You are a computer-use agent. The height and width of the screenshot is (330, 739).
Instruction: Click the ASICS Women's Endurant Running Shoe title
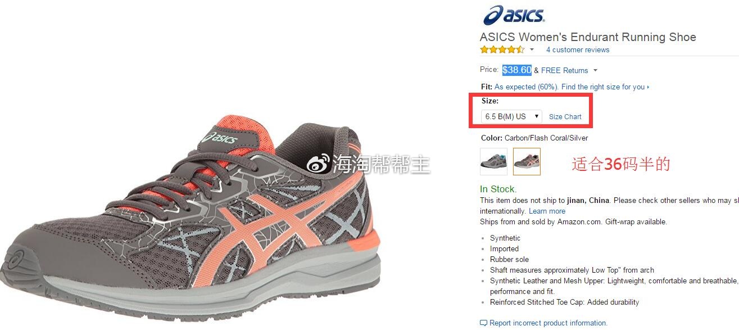(588, 37)
